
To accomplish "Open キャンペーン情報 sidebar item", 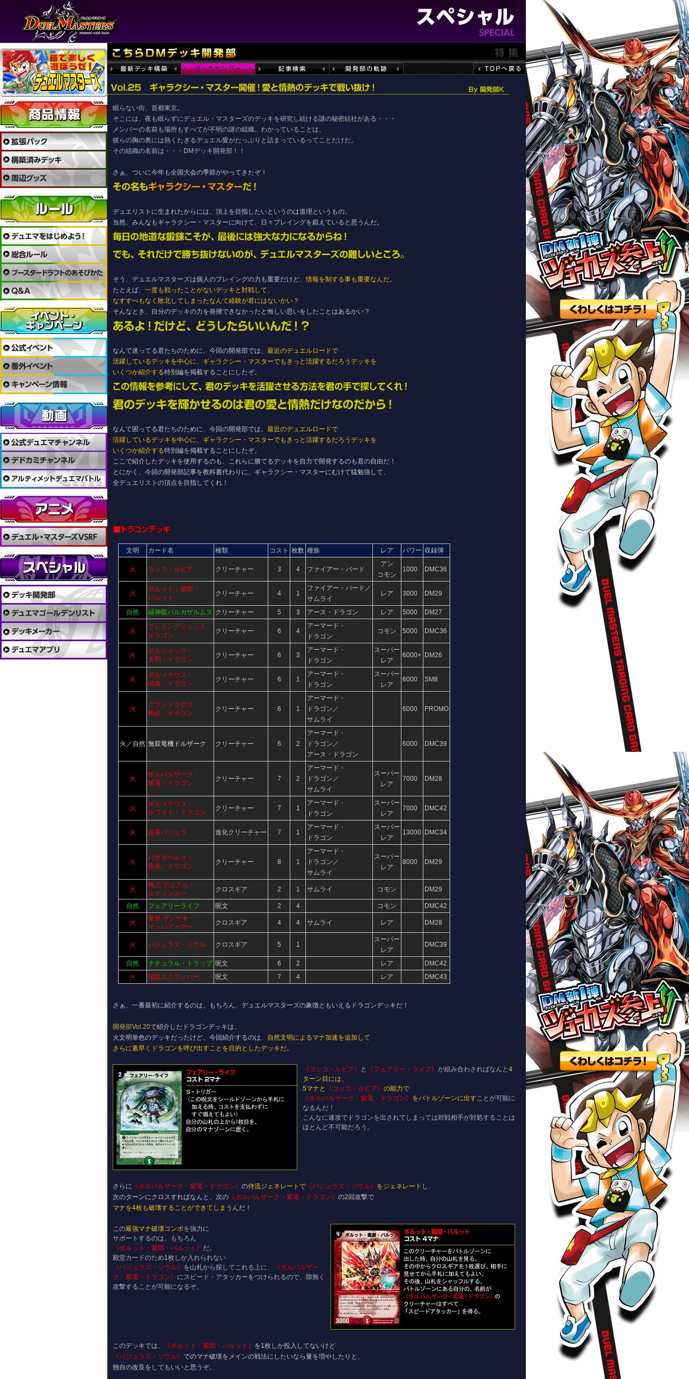I will click(x=54, y=384).
